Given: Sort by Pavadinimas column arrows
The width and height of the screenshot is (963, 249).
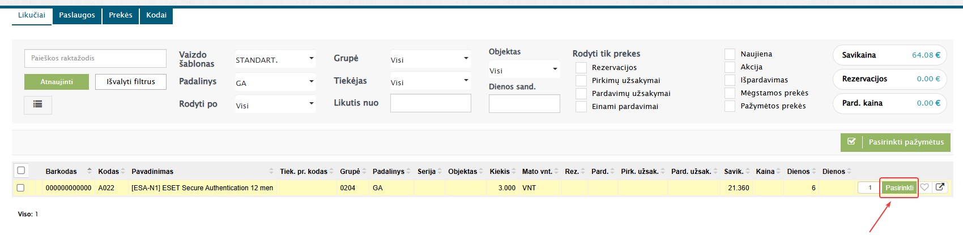Looking at the screenshot, I should [271, 171].
